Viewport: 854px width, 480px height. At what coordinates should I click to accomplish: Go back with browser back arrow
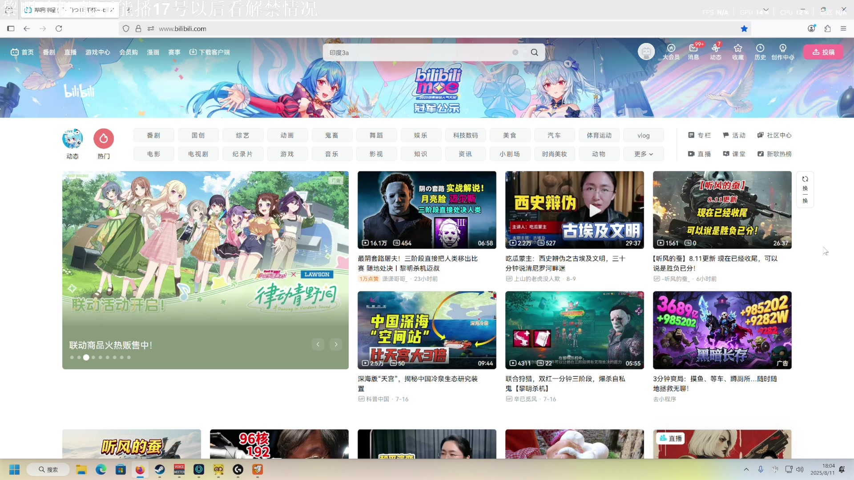(x=27, y=28)
